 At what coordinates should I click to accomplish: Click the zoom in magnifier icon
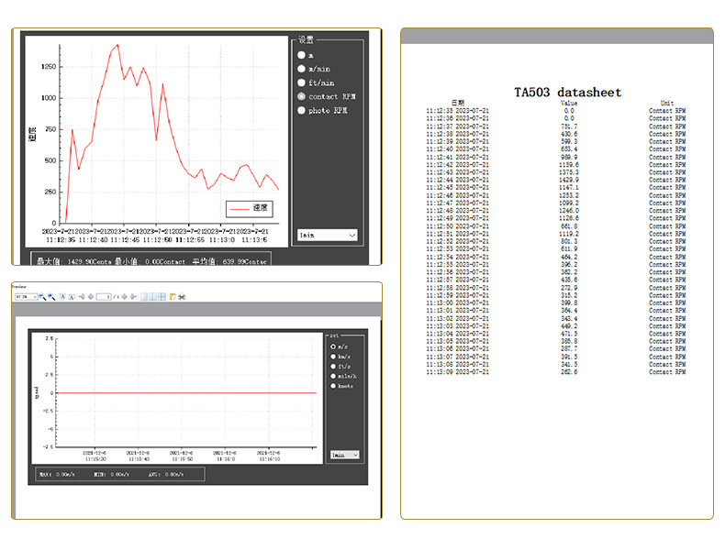pyautogui.click(x=51, y=297)
